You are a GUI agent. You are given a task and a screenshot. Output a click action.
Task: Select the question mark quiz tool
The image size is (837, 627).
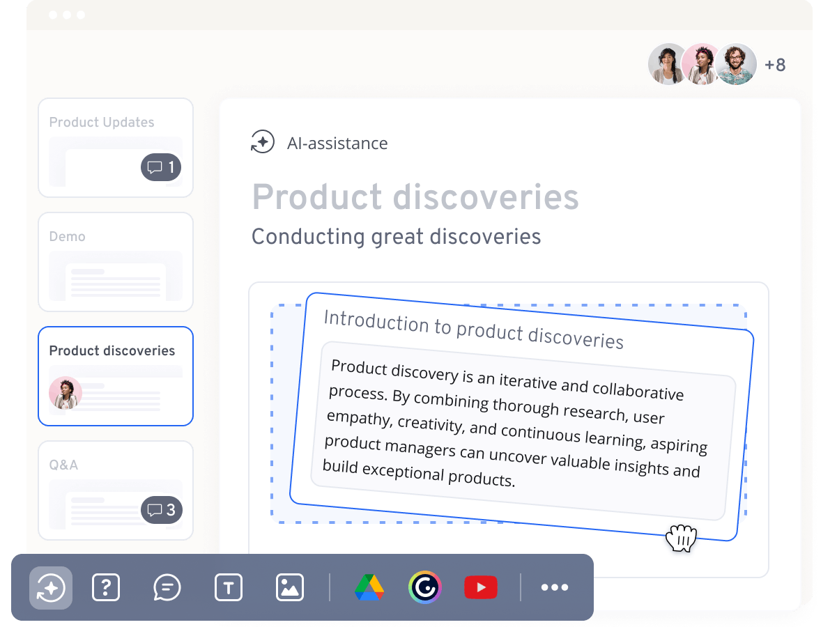(x=106, y=588)
